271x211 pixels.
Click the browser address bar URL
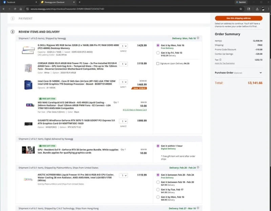tap(67, 9)
